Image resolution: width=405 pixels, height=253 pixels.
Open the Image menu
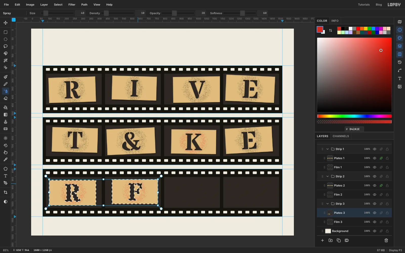(x=30, y=5)
